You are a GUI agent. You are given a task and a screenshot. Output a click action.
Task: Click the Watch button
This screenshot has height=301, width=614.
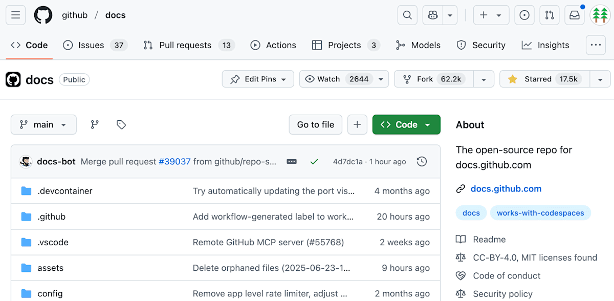[x=337, y=79]
